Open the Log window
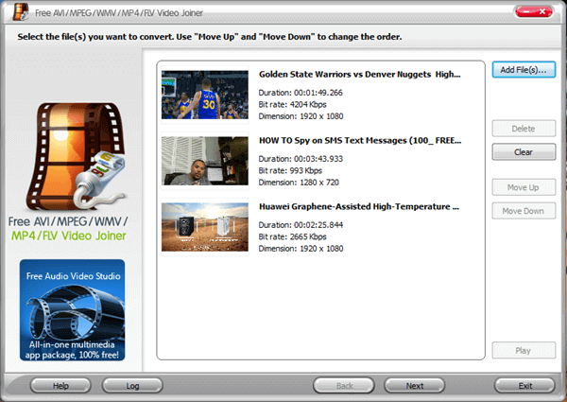 pyautogui.click(x=132, y=386)
